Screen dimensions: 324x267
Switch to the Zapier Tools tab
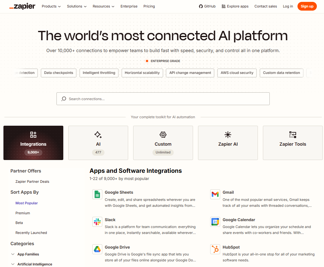(x=293, y=143)
